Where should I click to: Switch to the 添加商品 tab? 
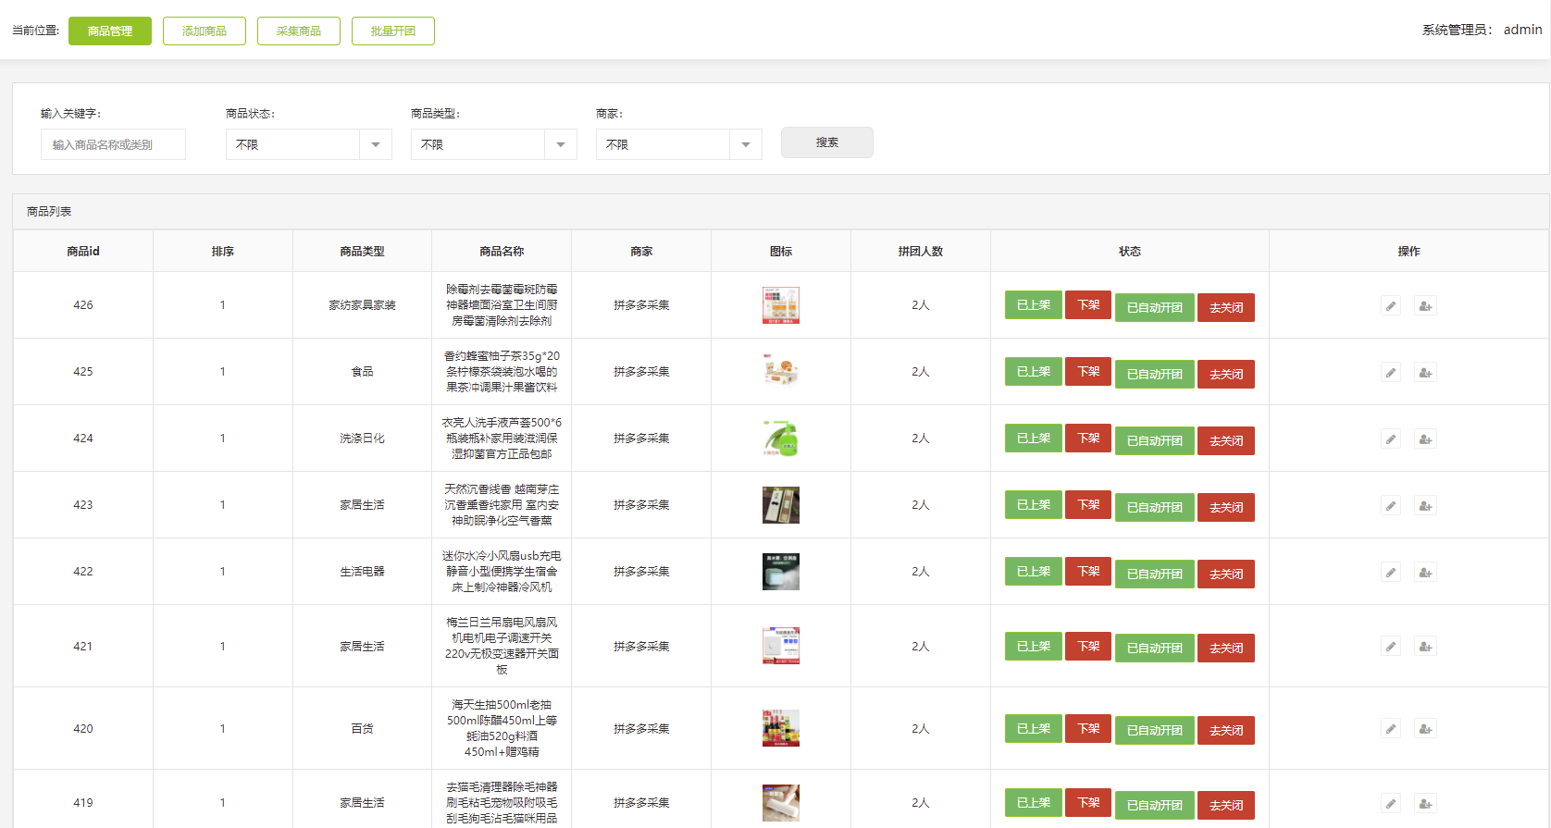tap(205, 31)
